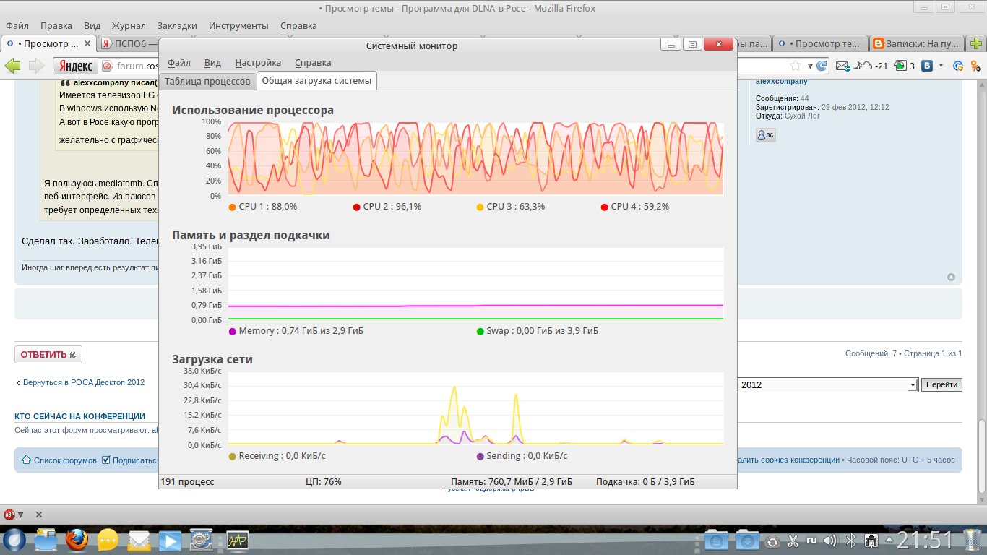987x555 pixels.
Task: Open the Настройка menu in System Monitor
Action: point(258,63)
